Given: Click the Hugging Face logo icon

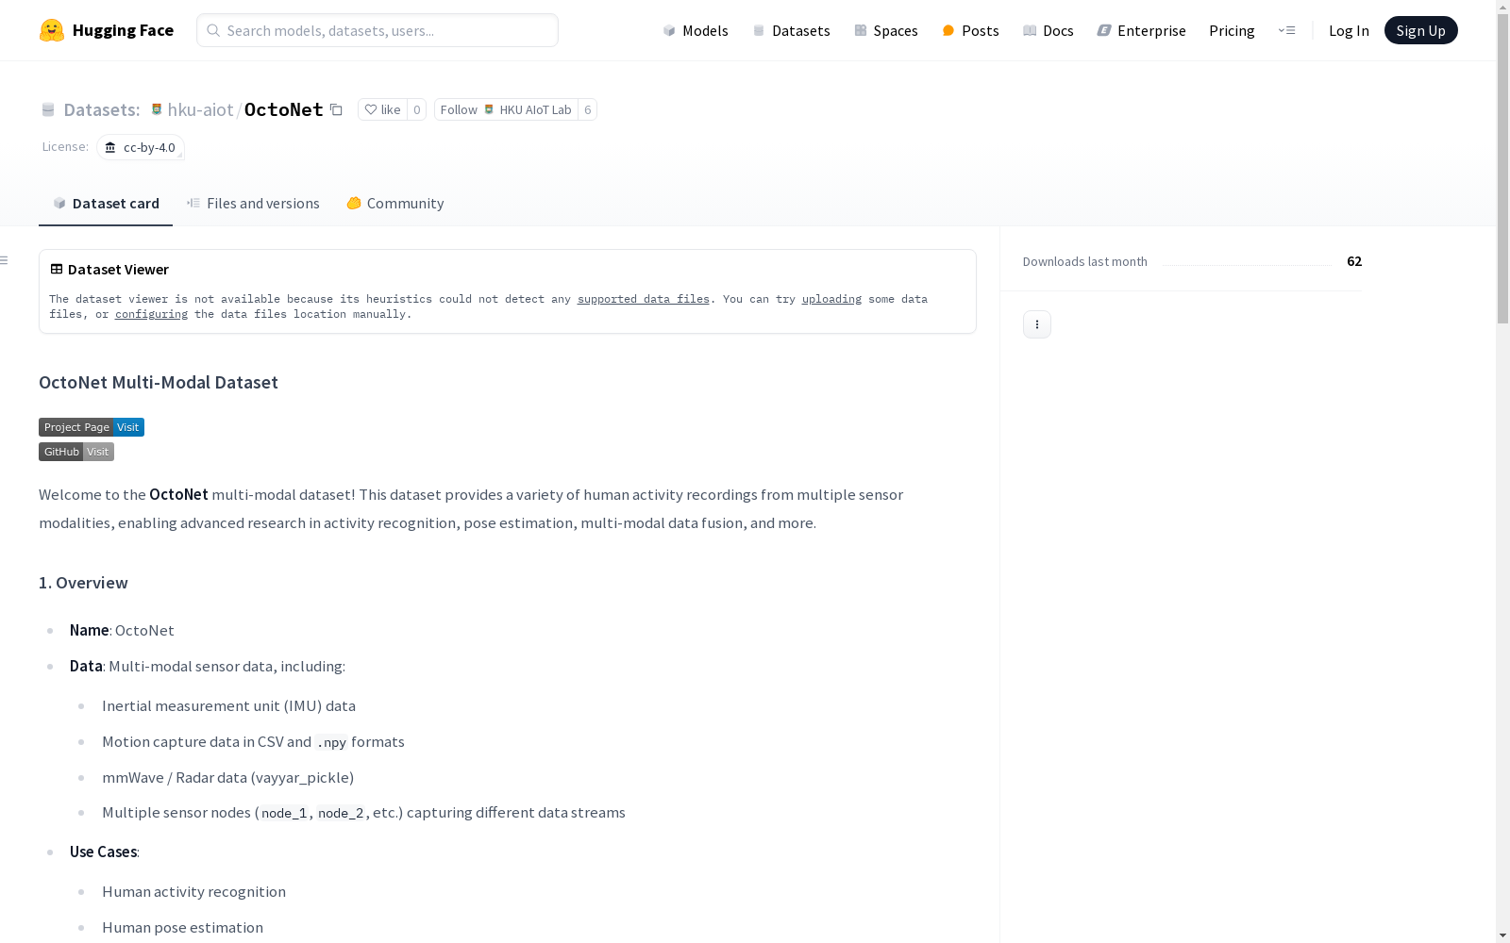Looking at the screenshot, I should pyautogui.click(x=52, y=30).
